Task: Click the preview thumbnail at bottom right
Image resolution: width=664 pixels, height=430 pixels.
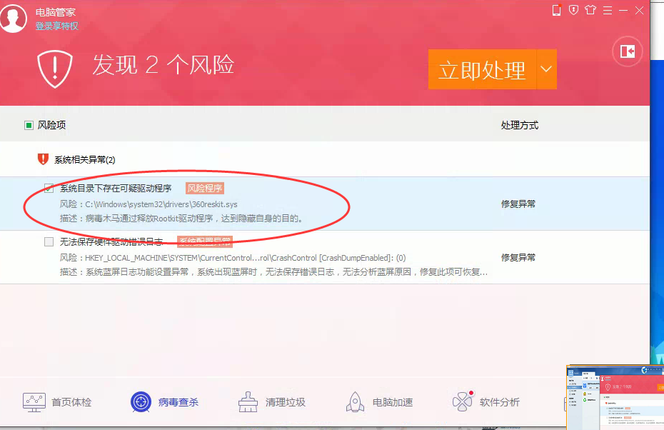Action: pos(614,396)
